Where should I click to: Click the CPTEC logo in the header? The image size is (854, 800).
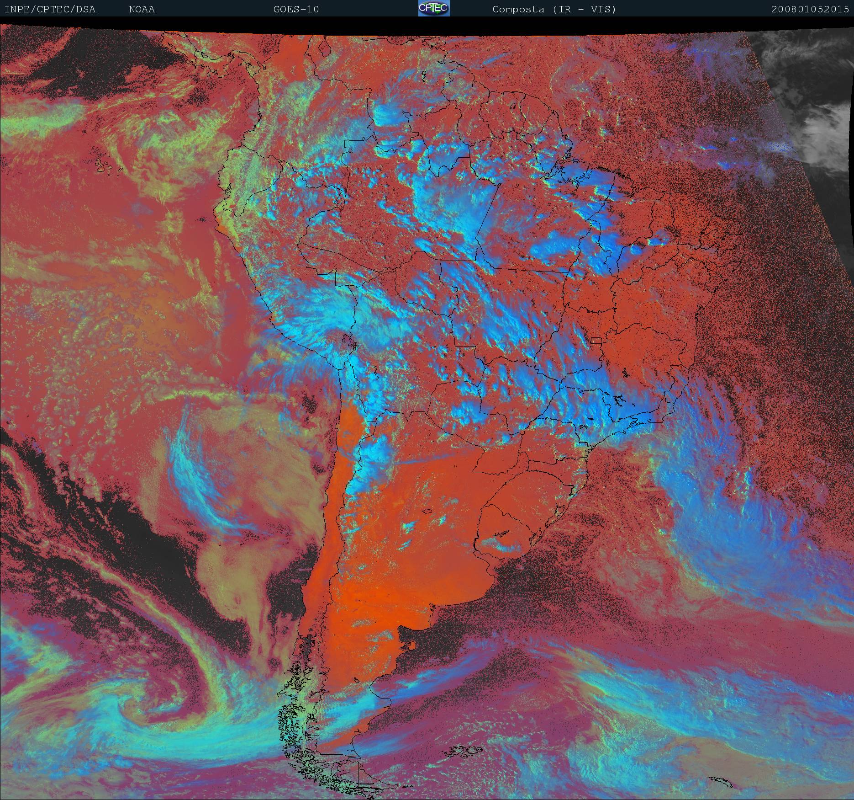tap(434, 8)
